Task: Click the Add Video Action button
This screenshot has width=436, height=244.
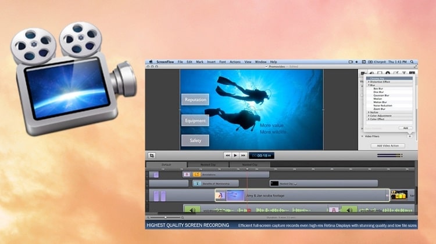Action: pos(388,145)
